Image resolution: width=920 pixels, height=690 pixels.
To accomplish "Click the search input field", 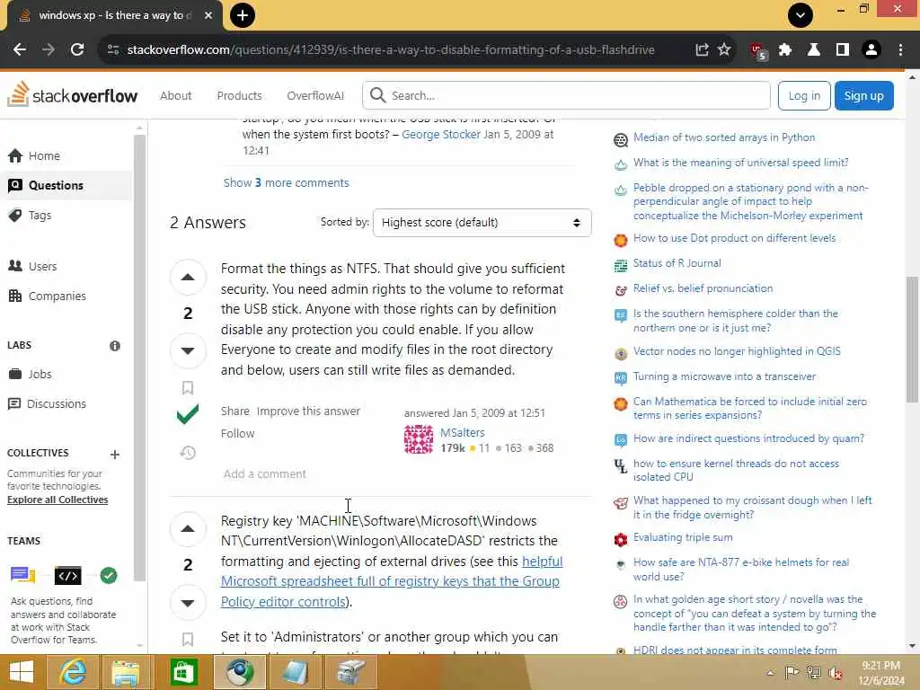I will click(x=566, y=95).
